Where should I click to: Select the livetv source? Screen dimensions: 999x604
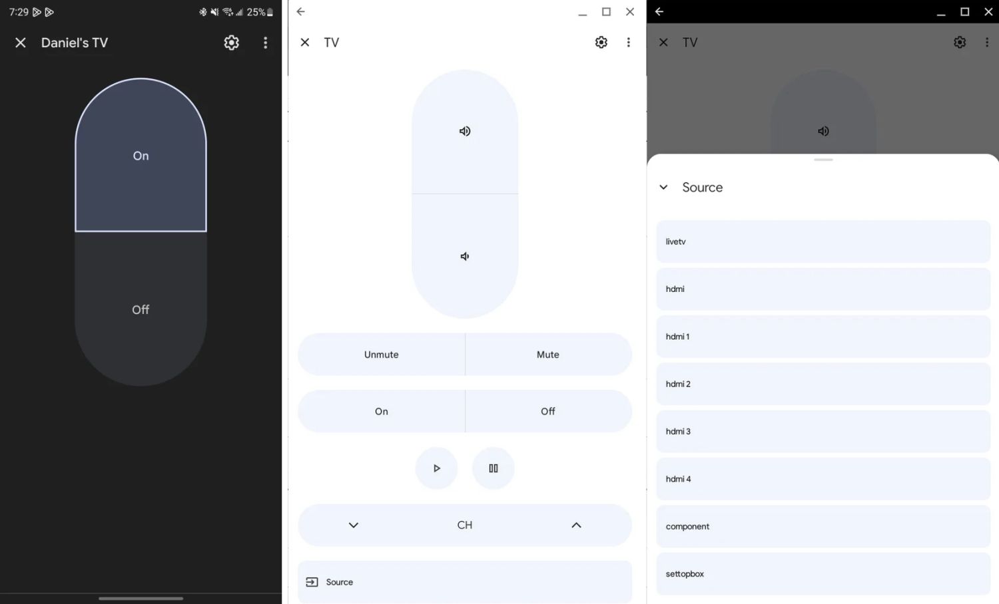[x=823, y=241]
